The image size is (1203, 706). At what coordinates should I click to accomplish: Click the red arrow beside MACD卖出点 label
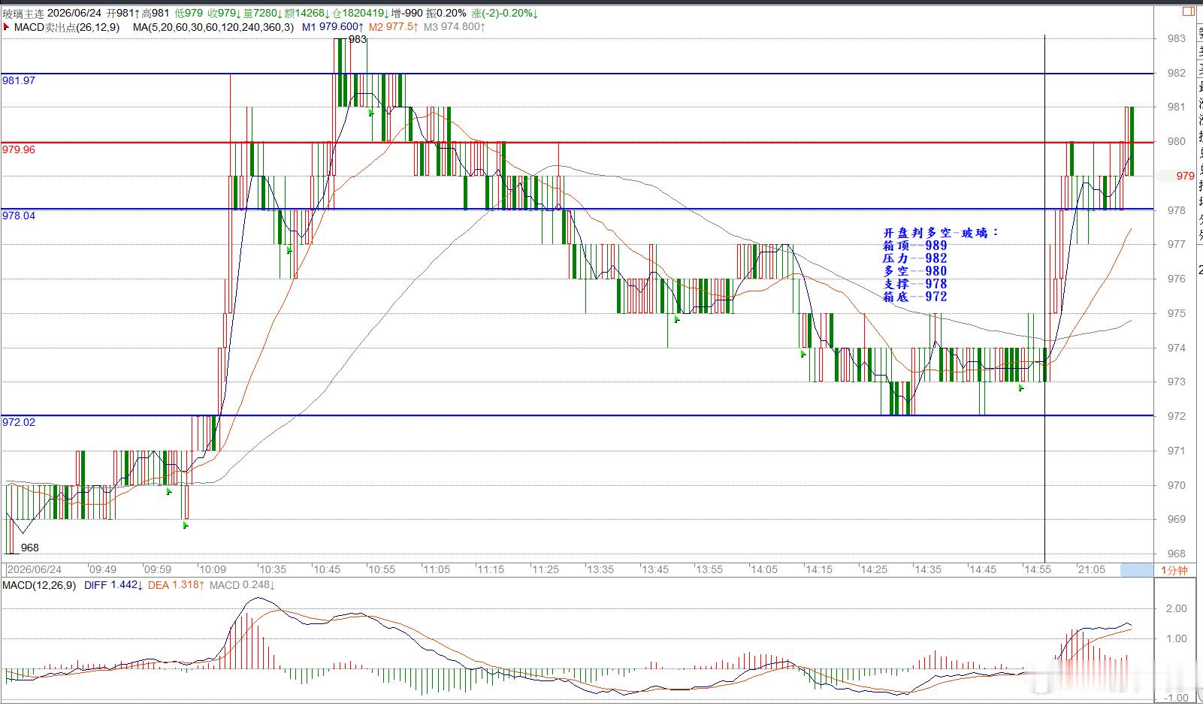7,27
